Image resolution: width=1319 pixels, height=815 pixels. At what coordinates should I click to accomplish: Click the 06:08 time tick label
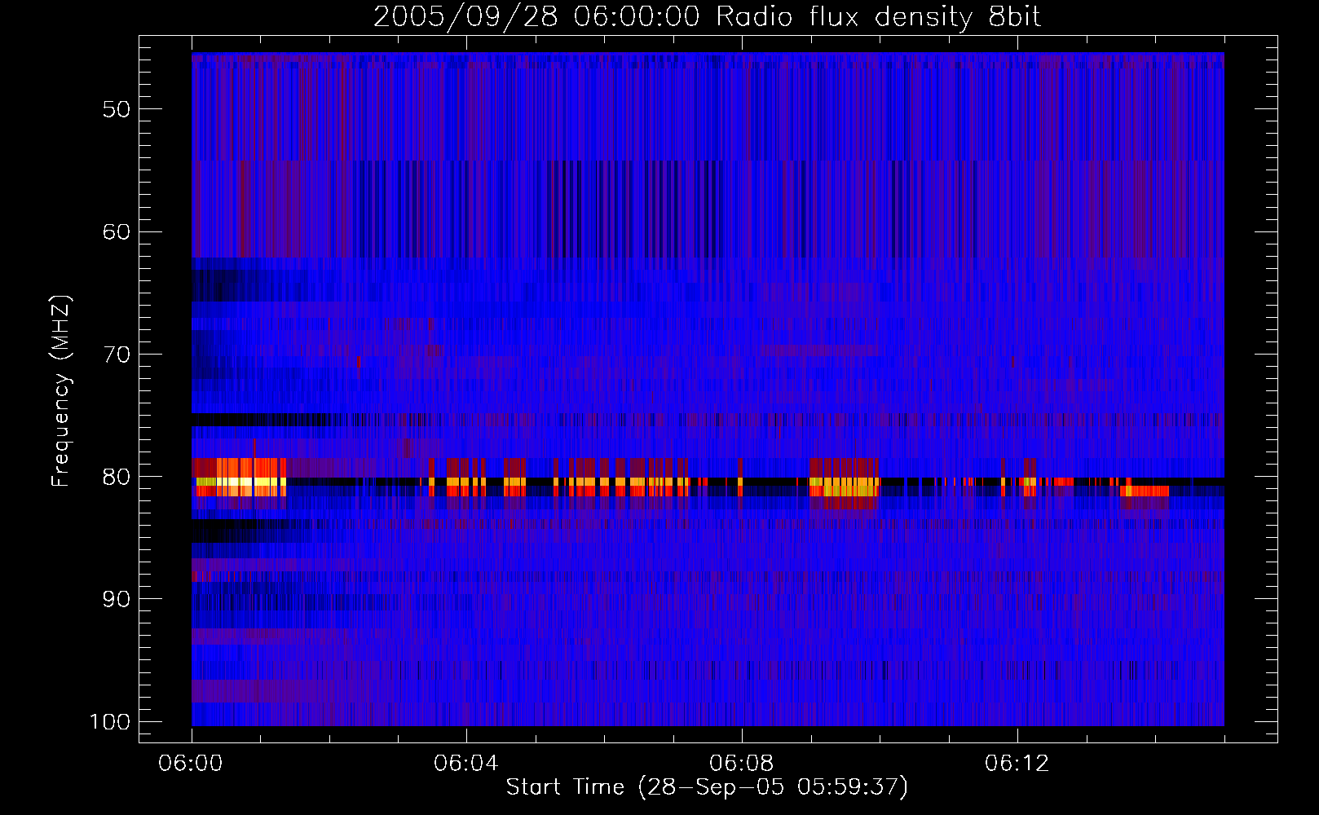742,764
